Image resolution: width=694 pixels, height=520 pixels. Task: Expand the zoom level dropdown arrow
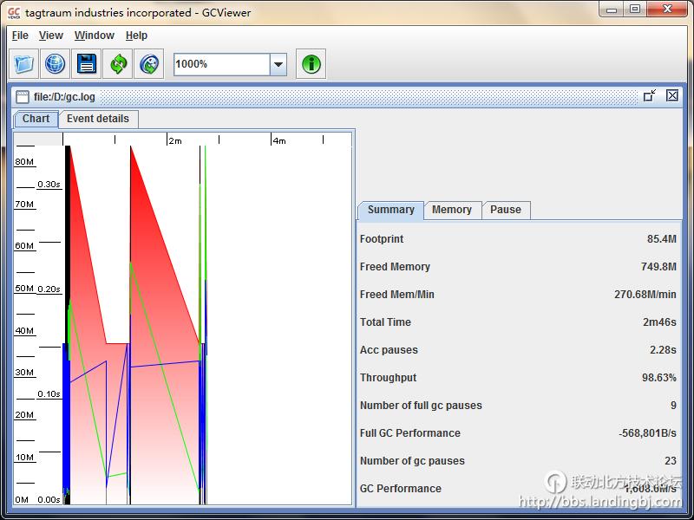tap(278, 64)
